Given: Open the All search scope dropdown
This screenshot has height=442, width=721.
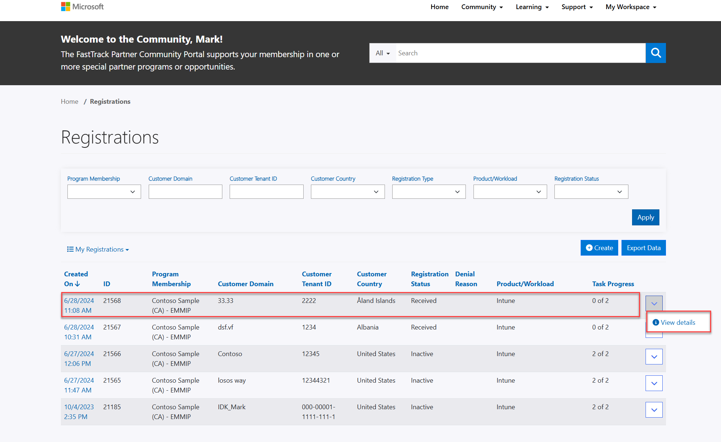Looking at the screenshot, I should (383, 53).
